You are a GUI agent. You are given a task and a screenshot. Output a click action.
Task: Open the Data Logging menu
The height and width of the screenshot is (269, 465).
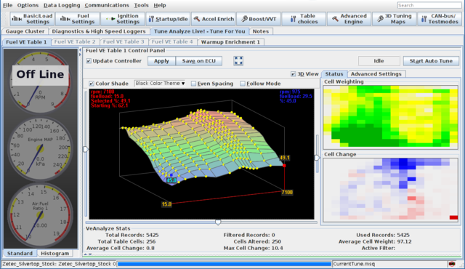pyautogui.click(x=62, y=5)
